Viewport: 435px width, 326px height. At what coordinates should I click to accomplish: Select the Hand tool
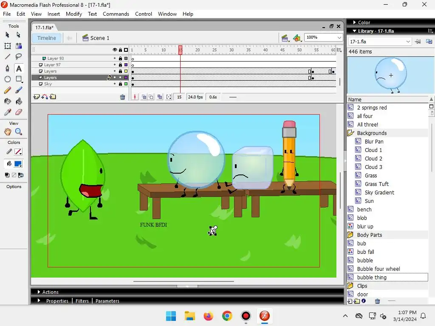8,132
